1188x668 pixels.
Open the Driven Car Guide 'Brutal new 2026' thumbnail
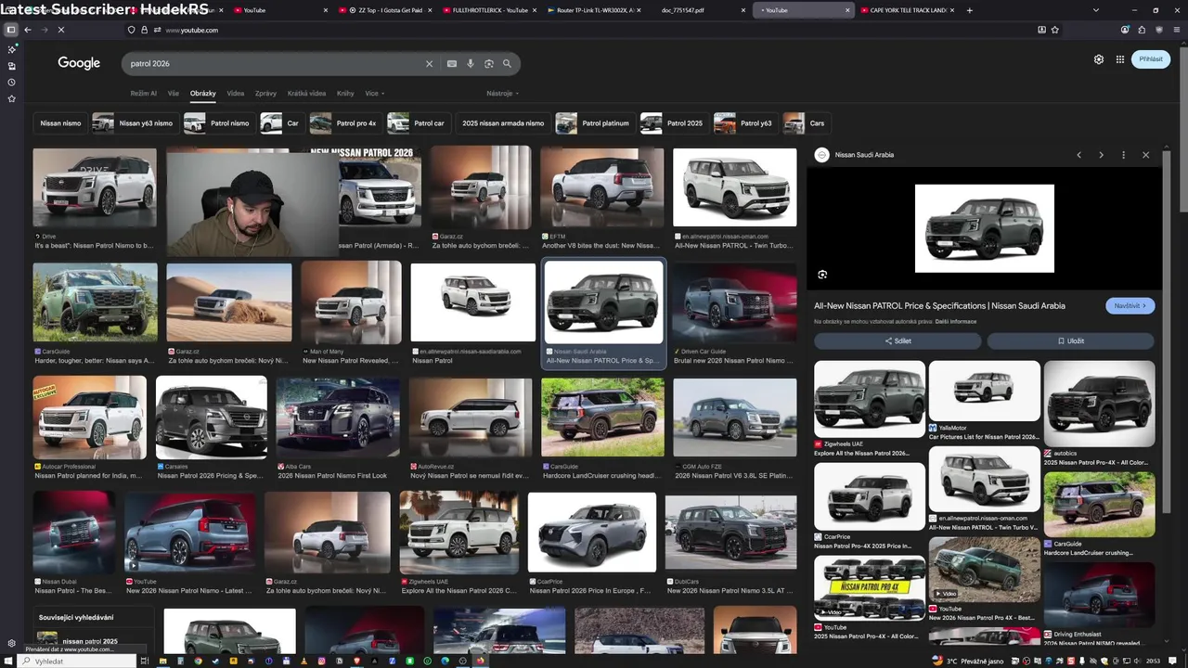(734, 302)
